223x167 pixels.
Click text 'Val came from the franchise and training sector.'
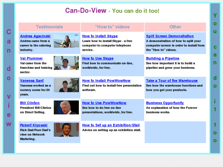click(36, 68)
